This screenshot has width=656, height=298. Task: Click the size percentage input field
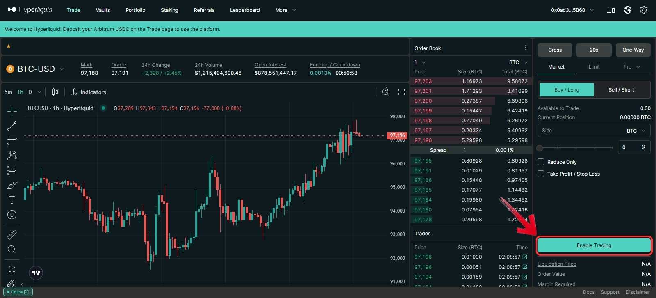634,147
